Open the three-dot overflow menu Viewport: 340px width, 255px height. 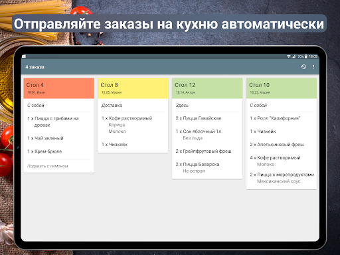[313, 66]
